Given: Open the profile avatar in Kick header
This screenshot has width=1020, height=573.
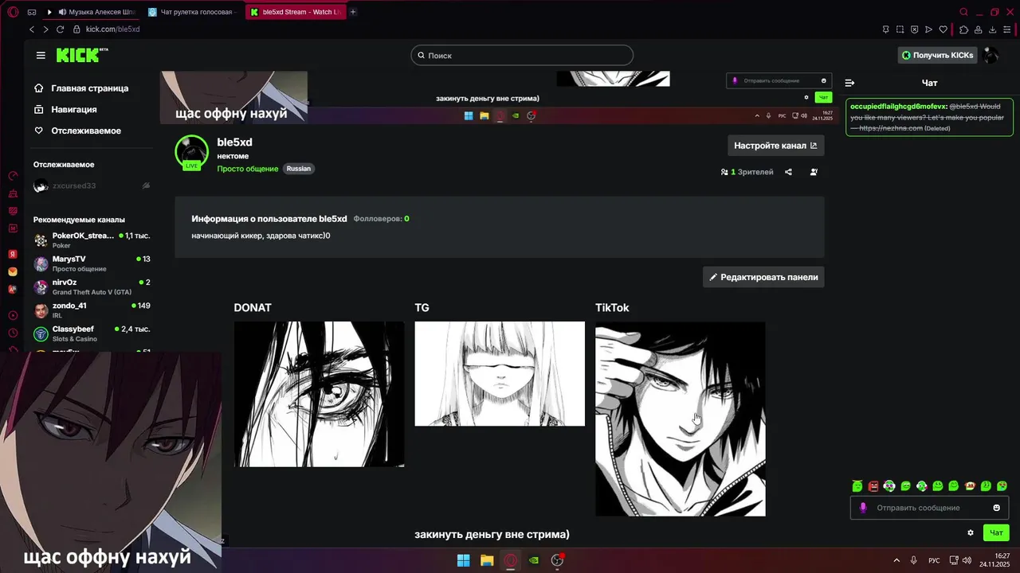Looking at the screenshot, I should click(990, 55).
